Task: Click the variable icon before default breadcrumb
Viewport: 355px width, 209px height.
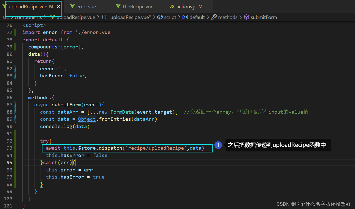Action: tap(185, 17)
